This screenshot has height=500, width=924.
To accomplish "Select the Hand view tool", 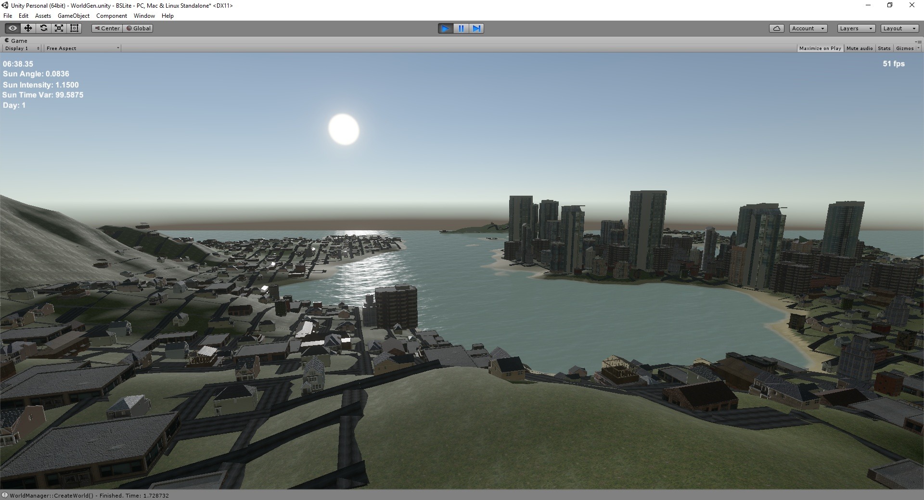I will [13, 28].
